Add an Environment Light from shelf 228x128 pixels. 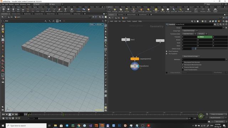click(156, 10)
